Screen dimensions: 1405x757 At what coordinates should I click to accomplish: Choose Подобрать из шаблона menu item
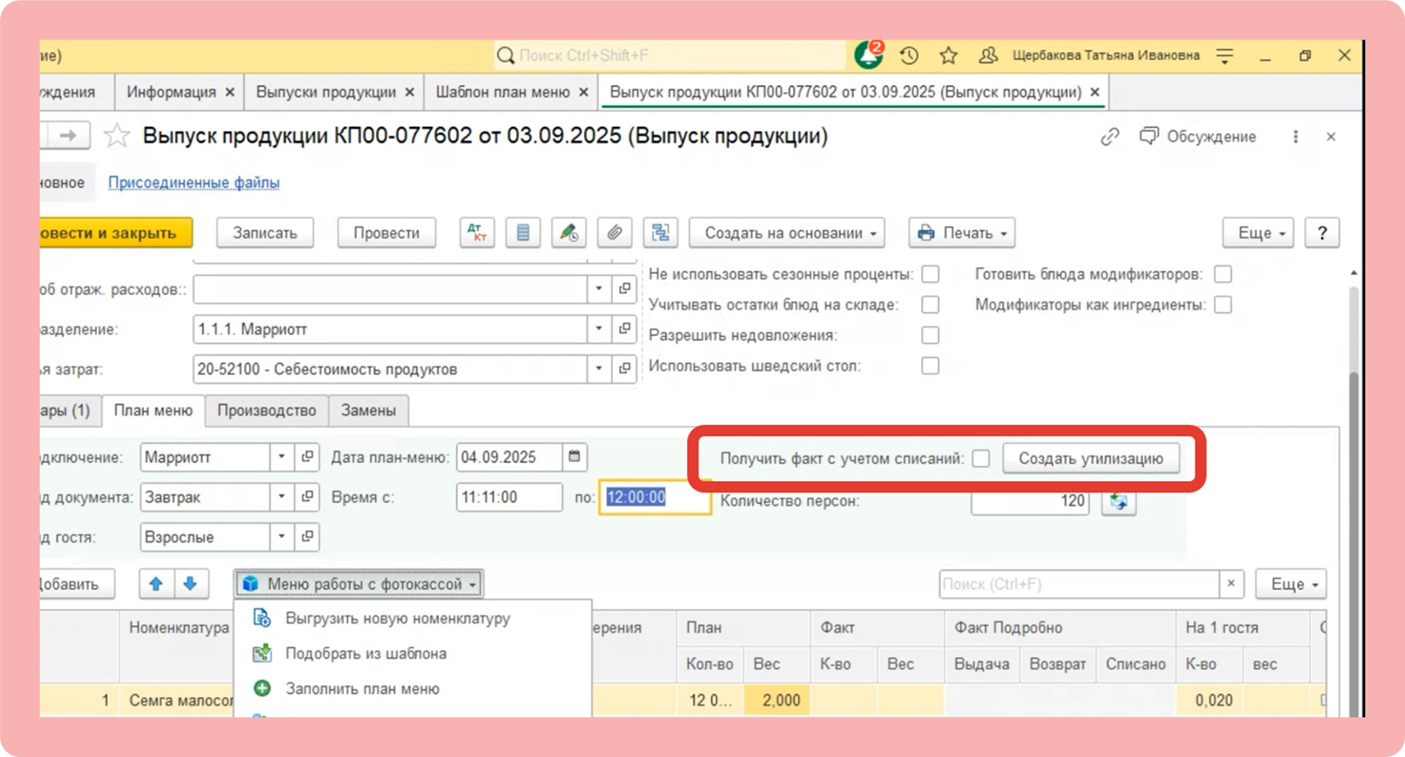(x=366, y=654)
